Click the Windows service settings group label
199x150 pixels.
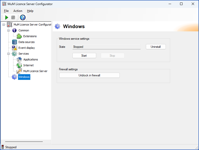point(74,39)
